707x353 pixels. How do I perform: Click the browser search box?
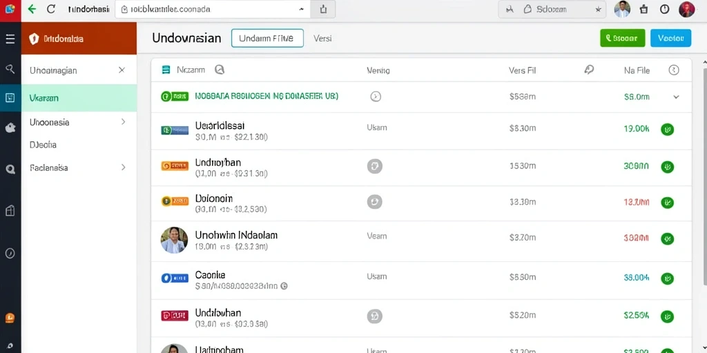click(x=553, y=9)
